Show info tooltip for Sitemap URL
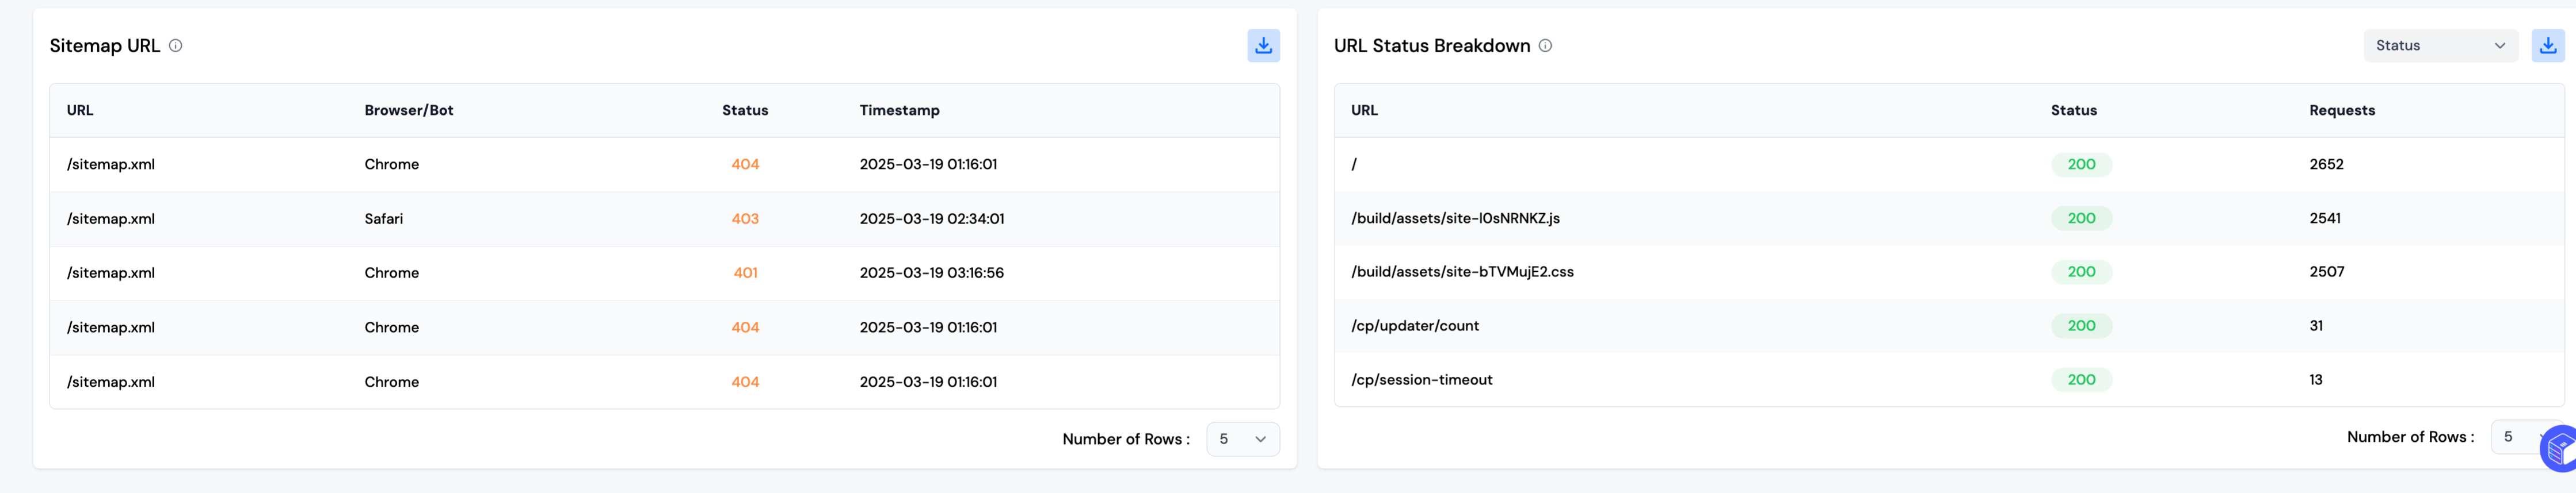Image resolution: width=2576 pixels, height=493 pixels. [x=175, y=46]
